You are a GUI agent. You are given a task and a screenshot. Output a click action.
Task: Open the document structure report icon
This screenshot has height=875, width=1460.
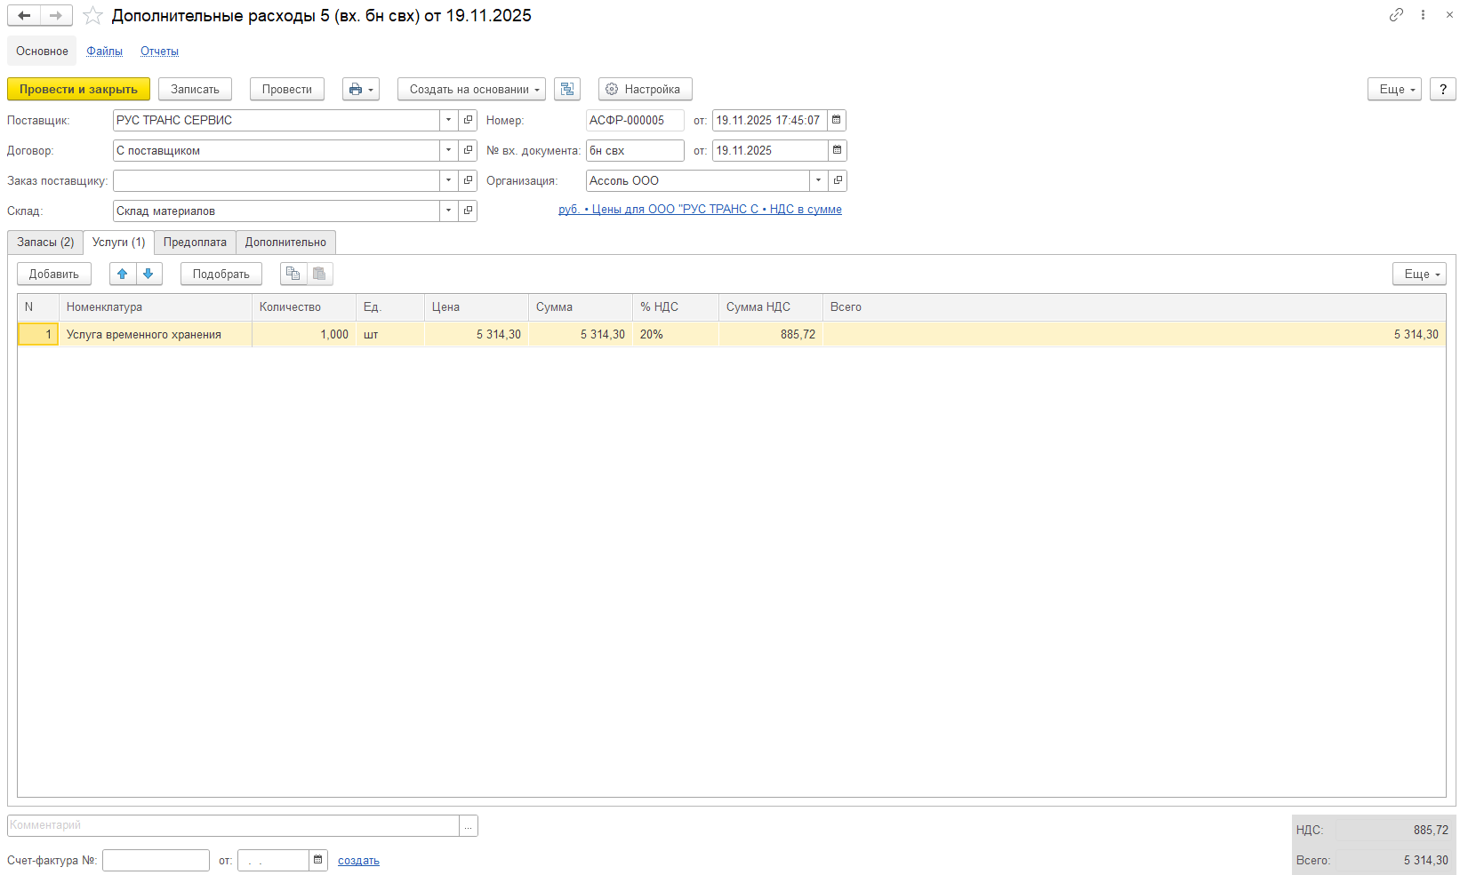click(x=566, y=89)
